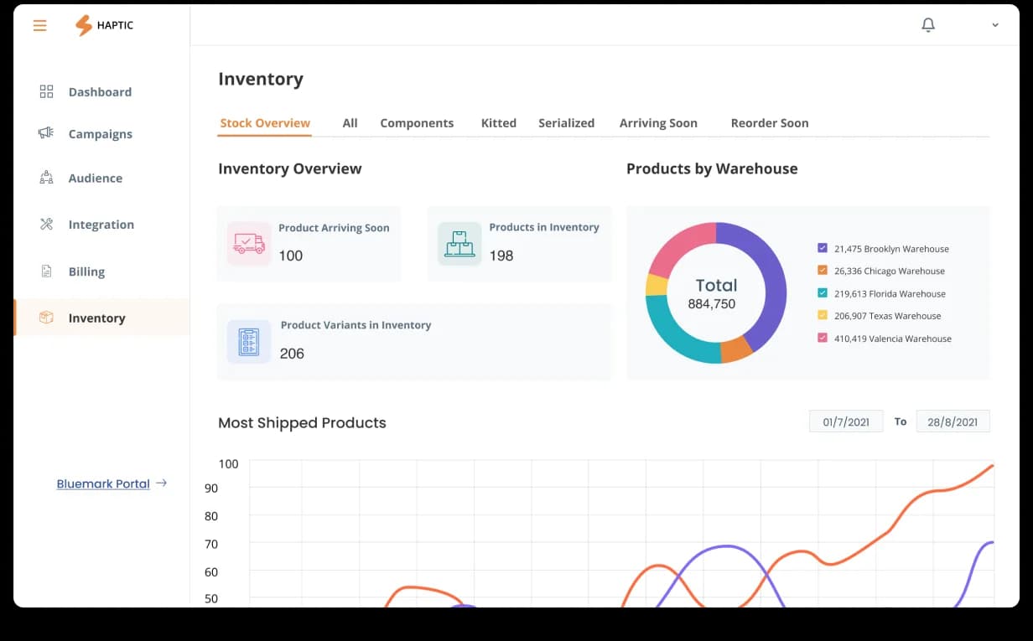Open the hamburger menu icon
This screenshot has width=1033, height=641.
39,25
